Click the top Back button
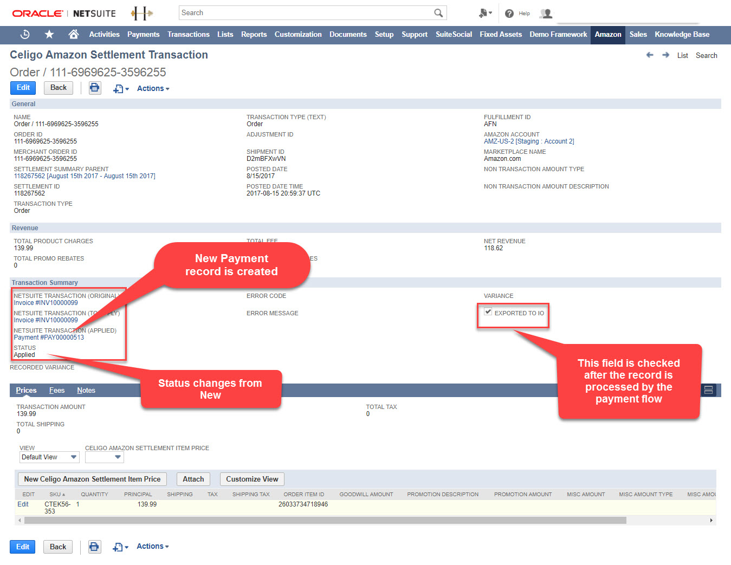The image size is (731, 565). (59, 88)
